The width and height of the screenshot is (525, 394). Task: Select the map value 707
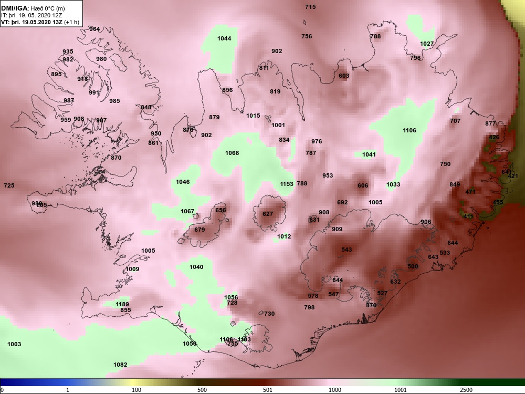point(455,121)
